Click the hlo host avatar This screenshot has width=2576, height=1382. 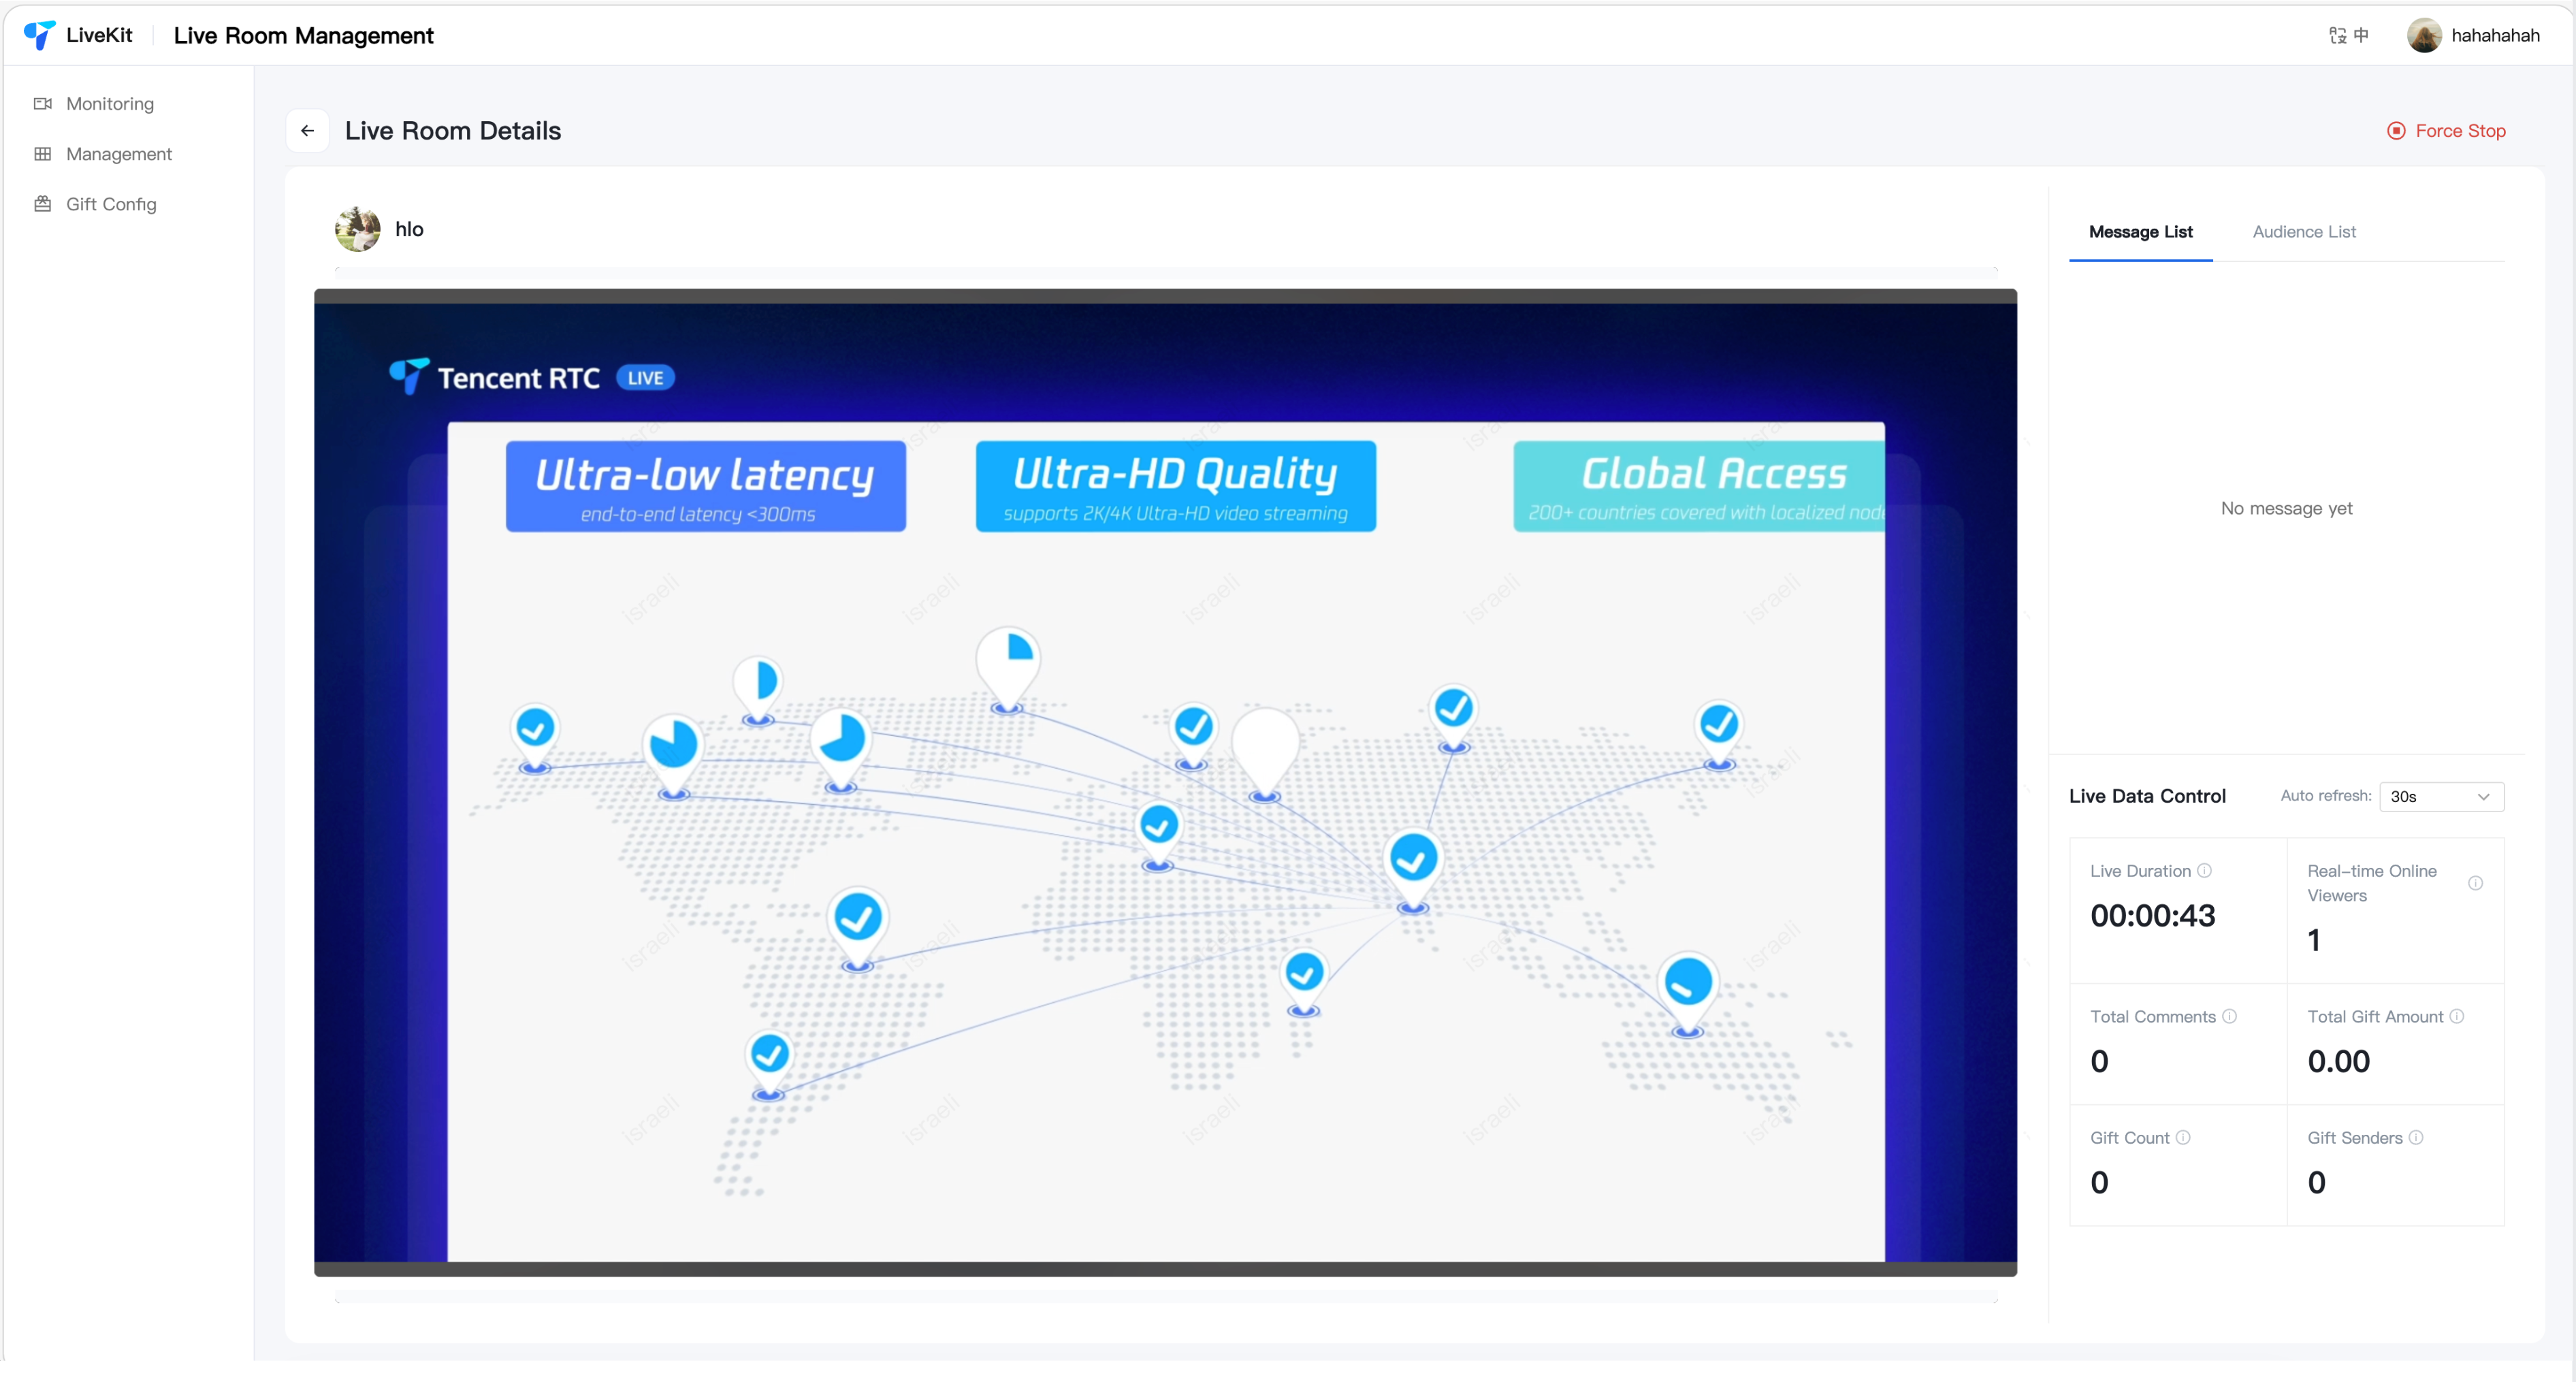[357, 229]
